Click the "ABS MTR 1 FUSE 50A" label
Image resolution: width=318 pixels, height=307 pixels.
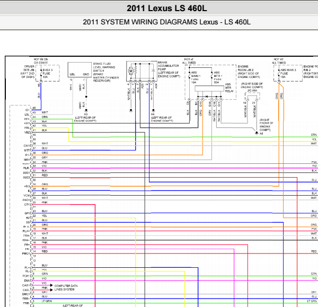(218, 77)
